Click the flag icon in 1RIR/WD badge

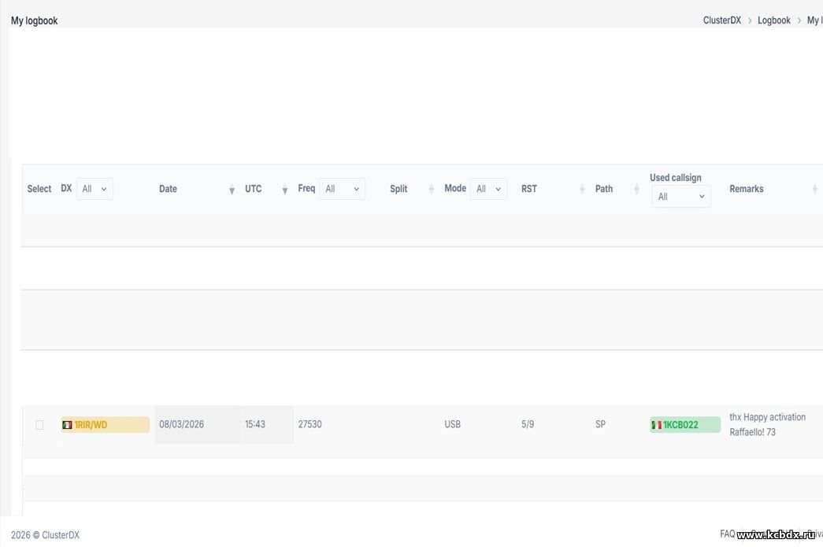[67, 425]
